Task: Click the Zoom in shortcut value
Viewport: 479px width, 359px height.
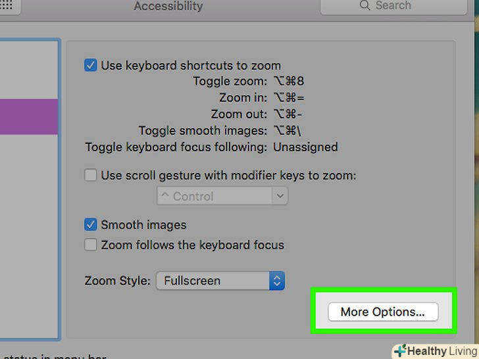Action: tap(289, 98)
